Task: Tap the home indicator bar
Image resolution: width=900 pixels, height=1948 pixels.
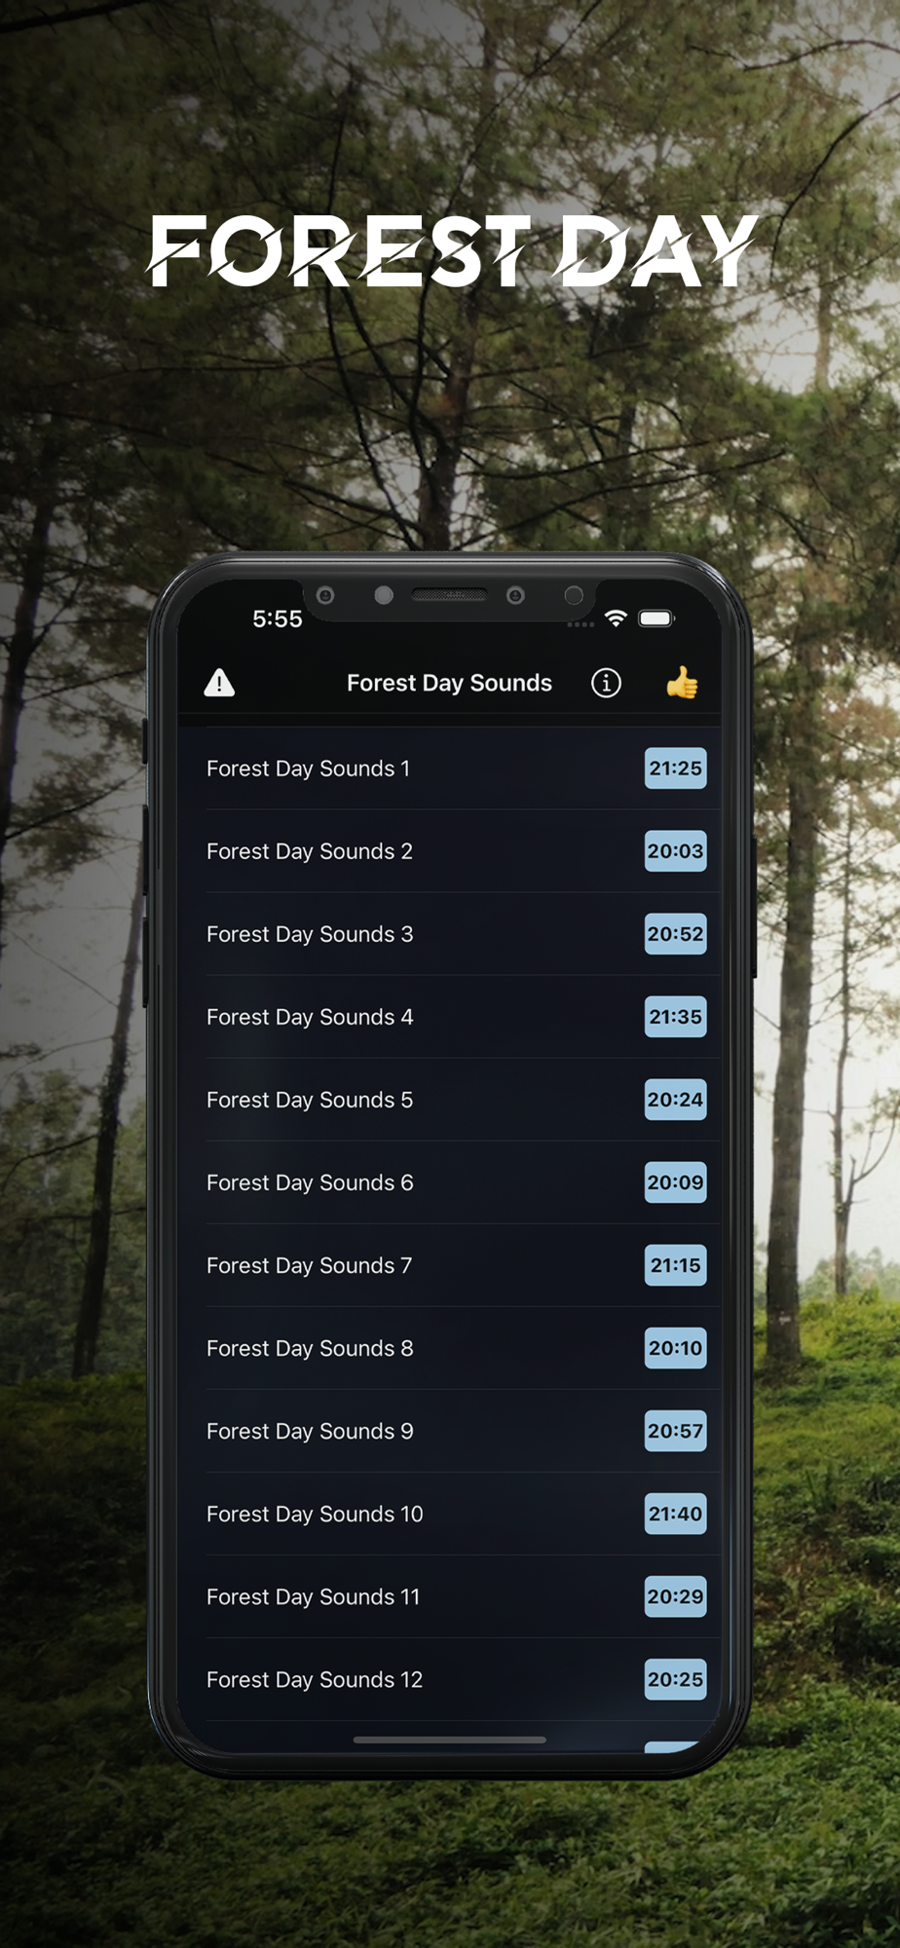Action: [x=450, y=1740]
